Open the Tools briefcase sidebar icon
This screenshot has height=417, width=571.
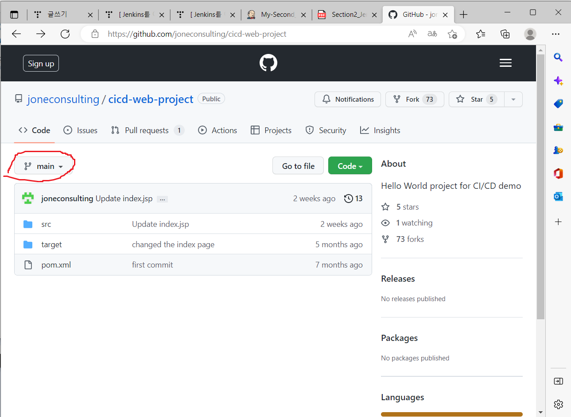[558, 127]
